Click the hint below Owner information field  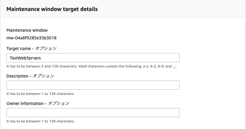pos(40,121)
